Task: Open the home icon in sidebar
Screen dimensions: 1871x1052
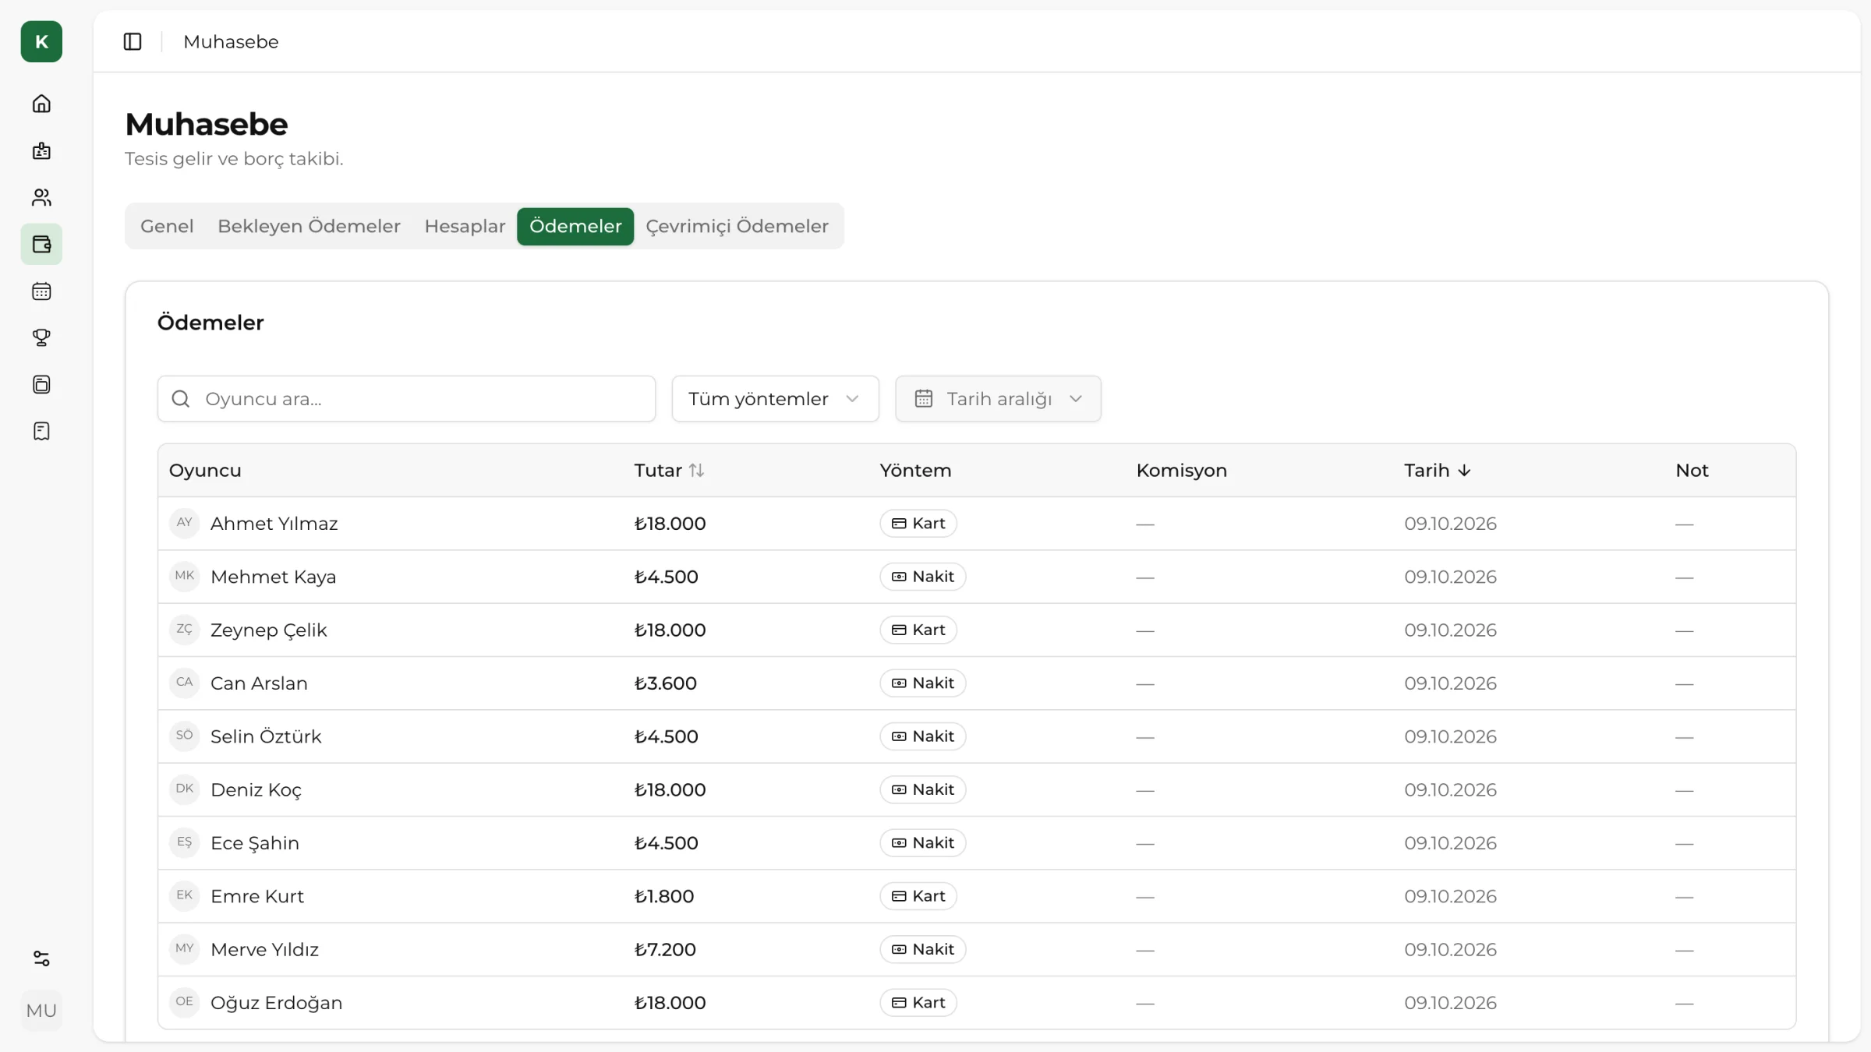Action: pyautogui.click(x=41, y=104)
